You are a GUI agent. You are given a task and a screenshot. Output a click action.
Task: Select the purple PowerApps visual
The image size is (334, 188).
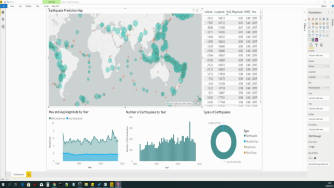tap(317, 40)
